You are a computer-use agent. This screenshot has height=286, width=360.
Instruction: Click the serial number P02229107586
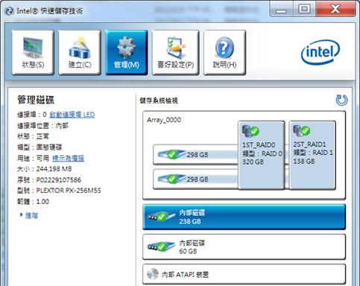click(59, 179)
